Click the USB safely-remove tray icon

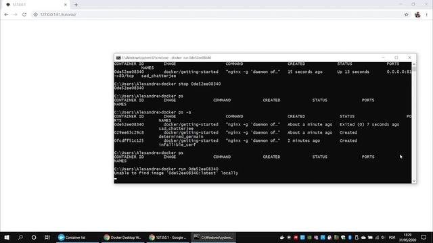click(357, 238)
